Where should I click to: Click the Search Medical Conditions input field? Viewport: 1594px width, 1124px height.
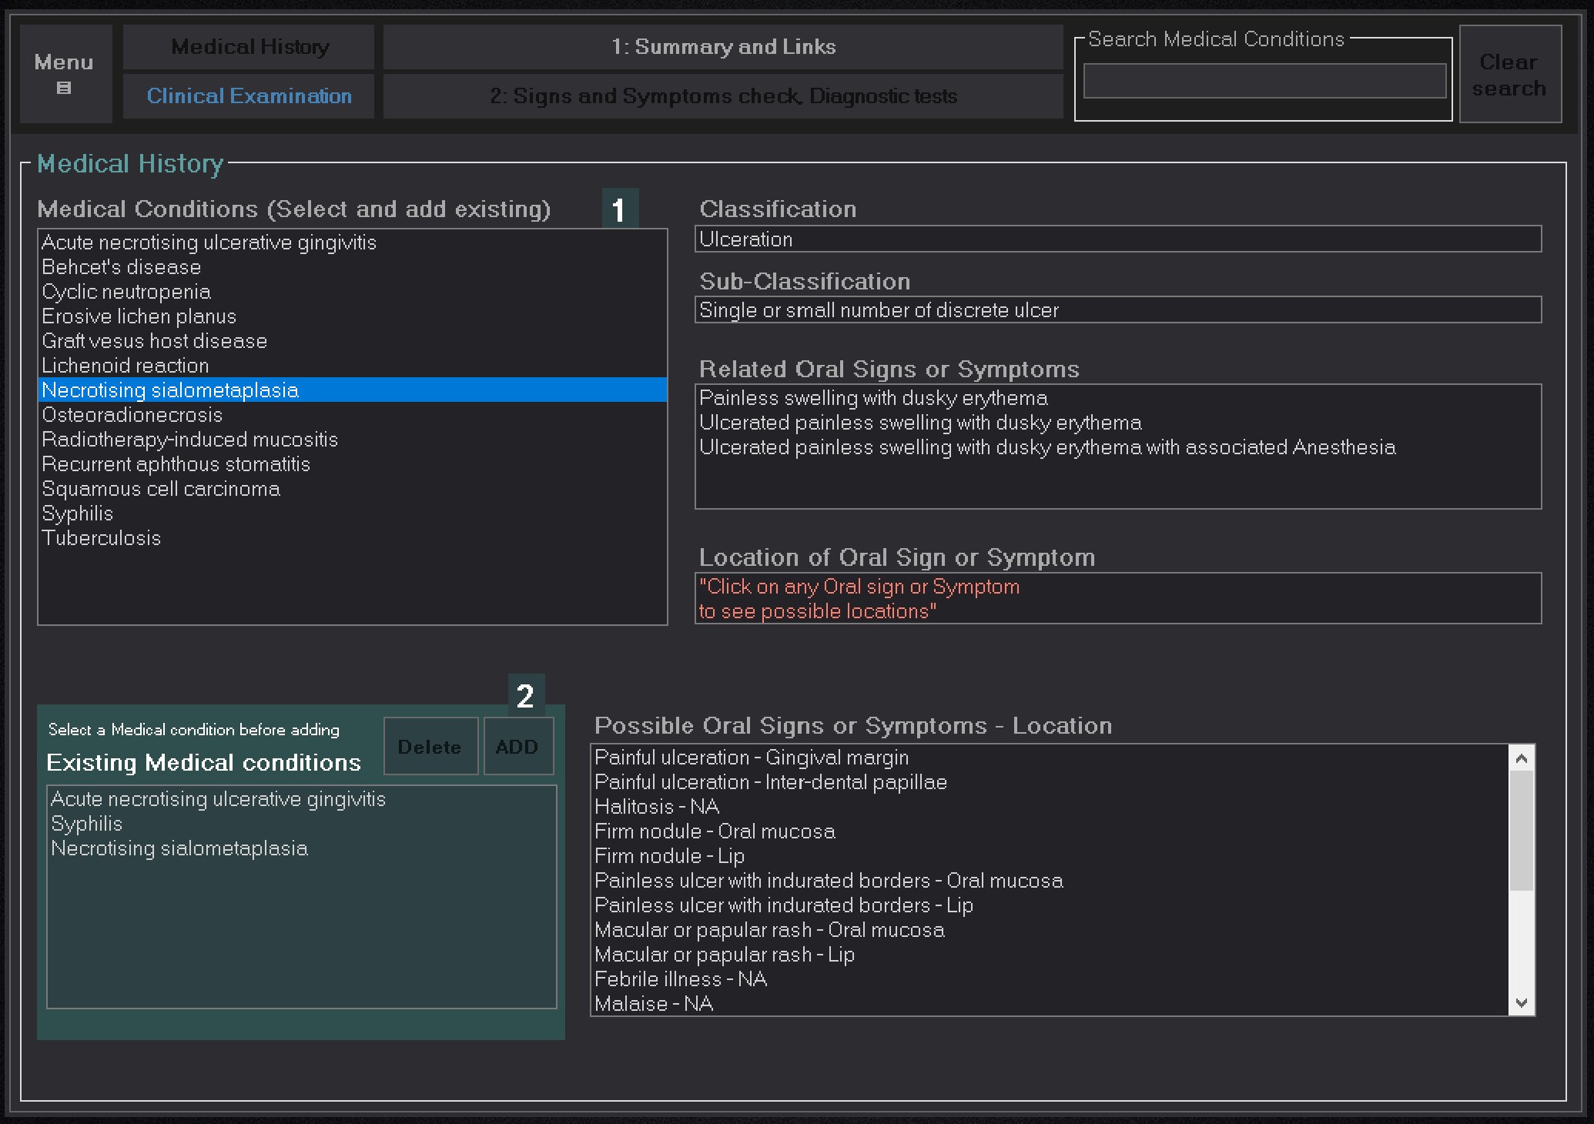(1264, 81)
